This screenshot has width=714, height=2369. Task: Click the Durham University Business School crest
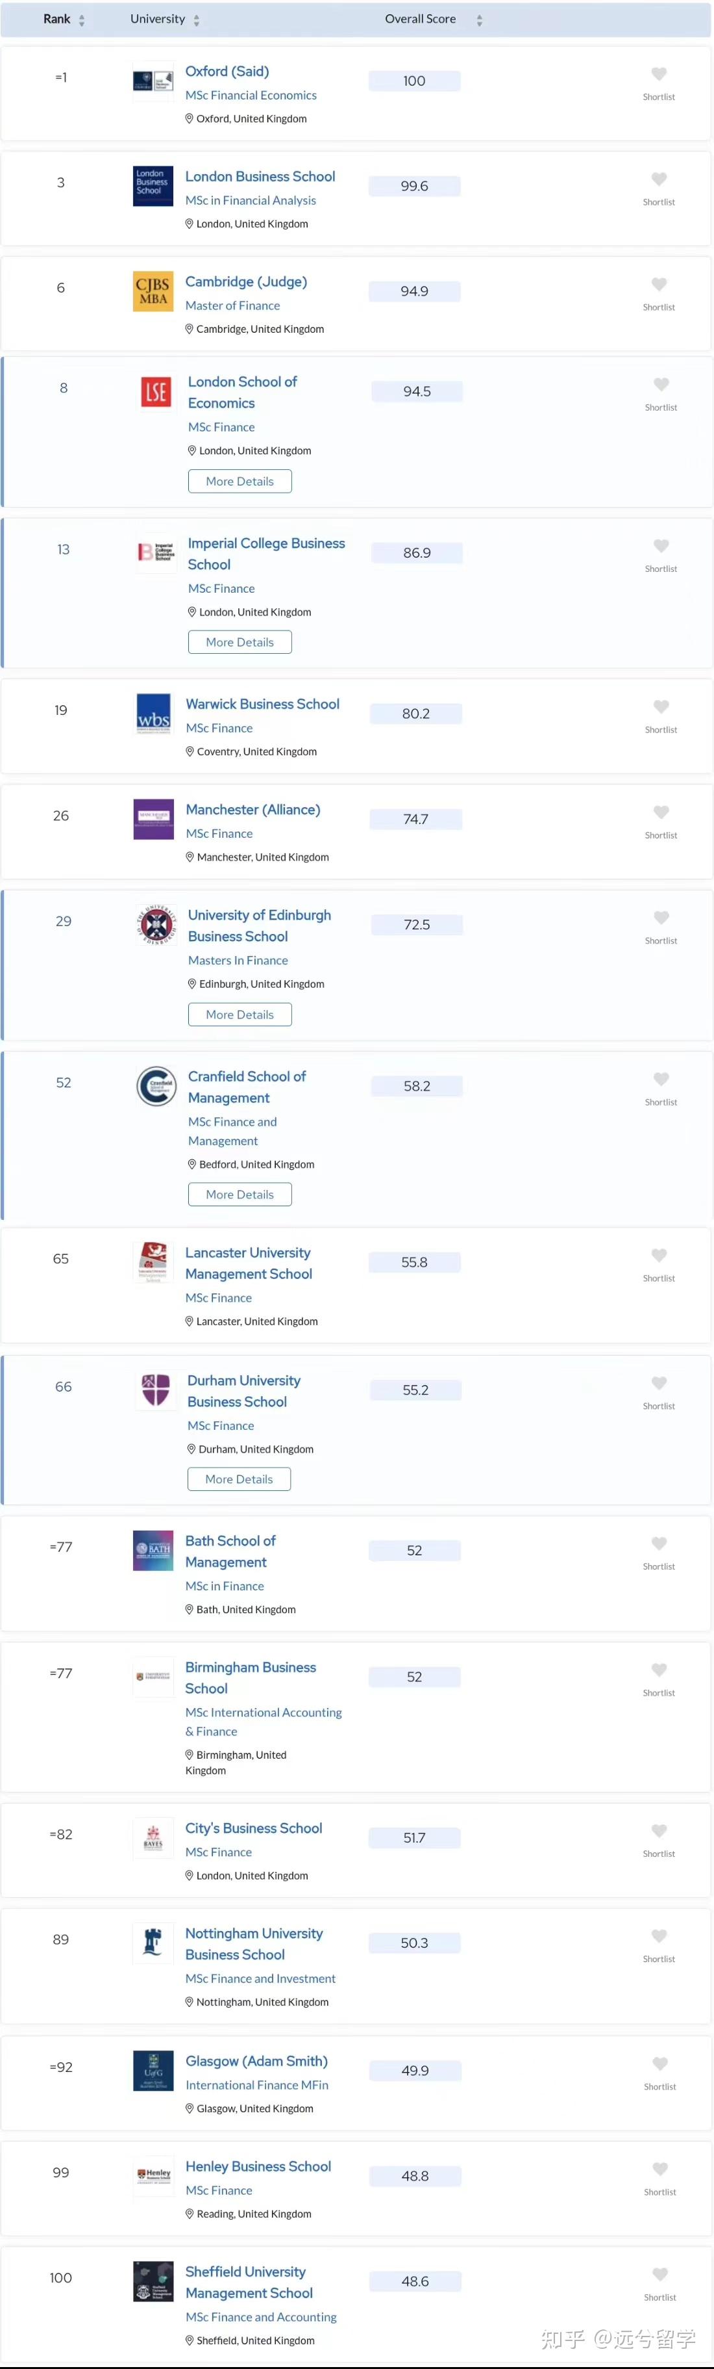tap(154, 1390)
